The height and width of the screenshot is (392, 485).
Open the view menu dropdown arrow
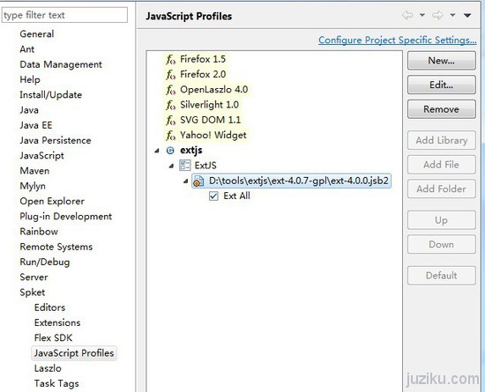coord(467,15)
